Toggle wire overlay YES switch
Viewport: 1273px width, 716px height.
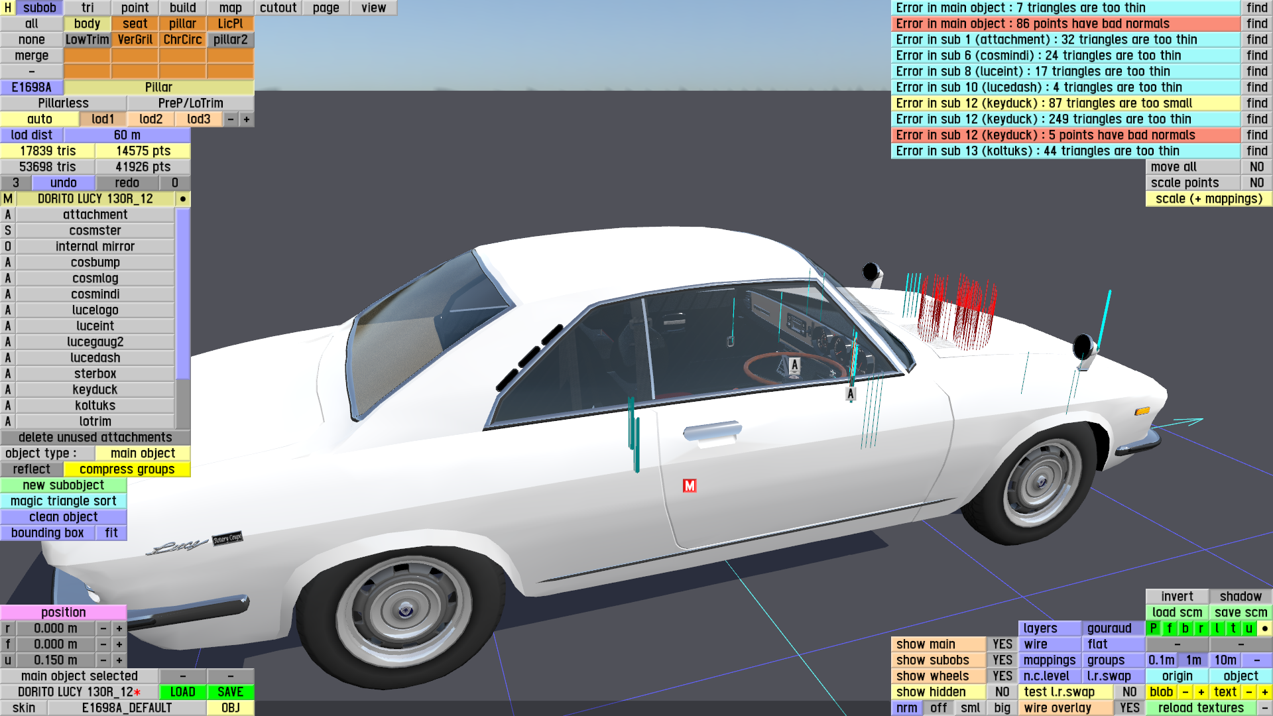click(x=1129, y=708)
